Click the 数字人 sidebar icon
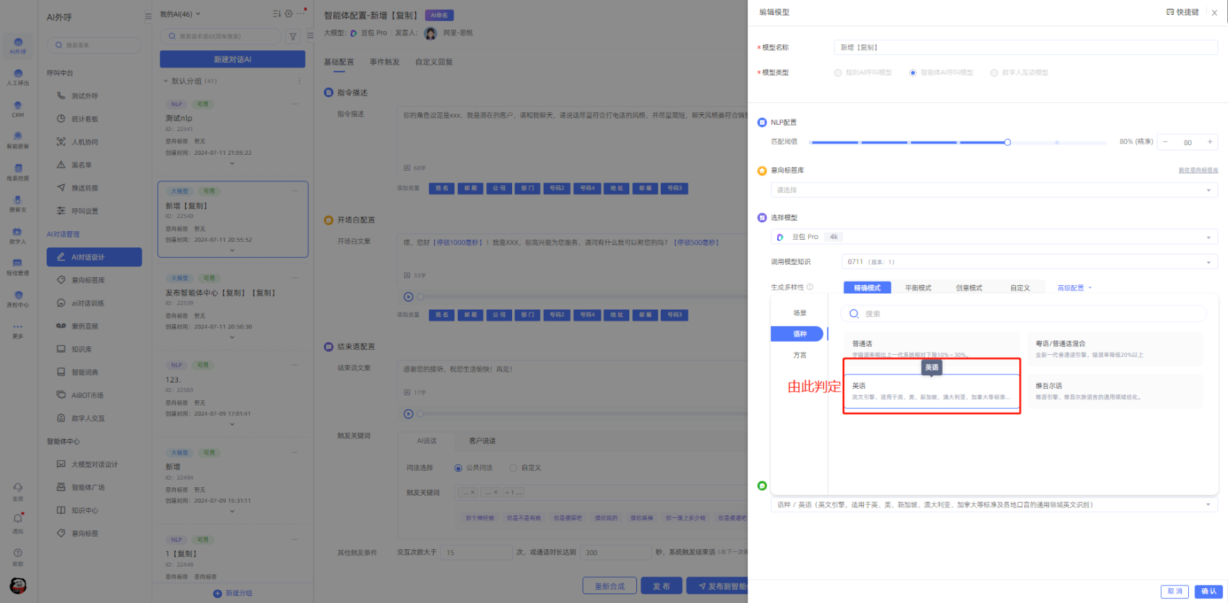The height and width of the screenshot is (603, 1228). tap(18, 233)
